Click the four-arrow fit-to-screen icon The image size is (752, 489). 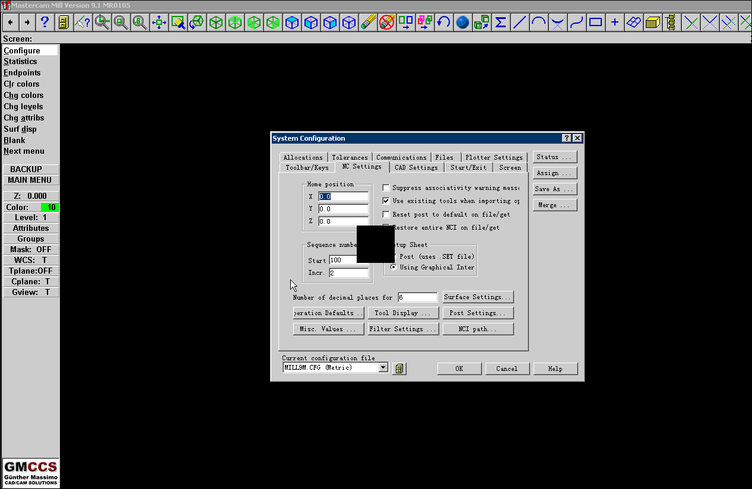point(158,23)
